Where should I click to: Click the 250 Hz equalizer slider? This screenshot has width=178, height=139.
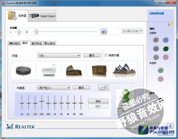click(42, 101)
